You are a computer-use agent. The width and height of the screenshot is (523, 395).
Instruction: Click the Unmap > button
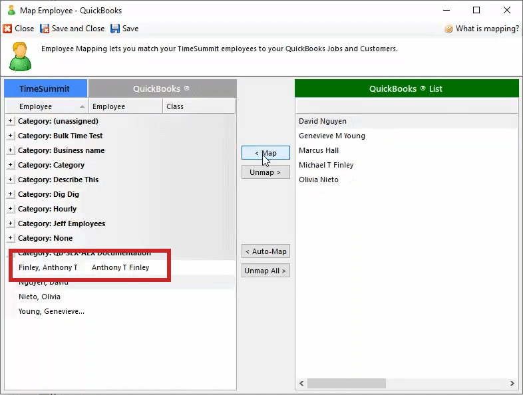[265, 172]
